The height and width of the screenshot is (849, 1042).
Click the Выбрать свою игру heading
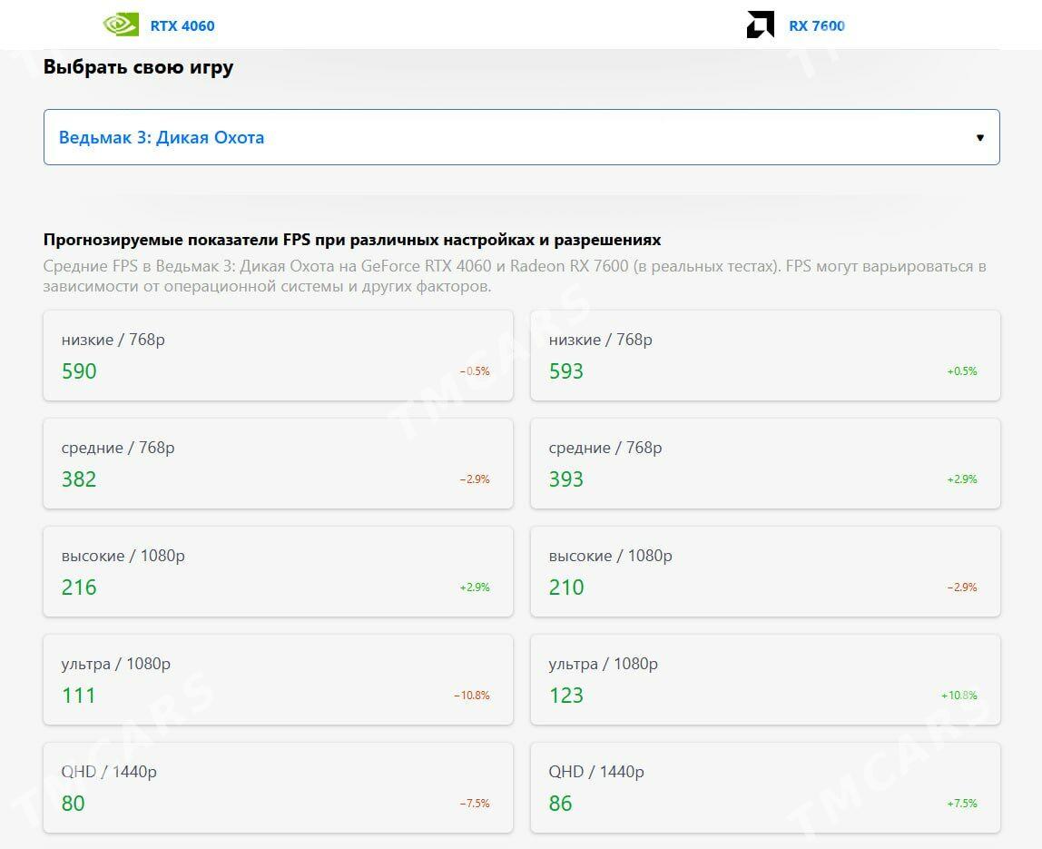pyautogui.click(x=138, y=67)
